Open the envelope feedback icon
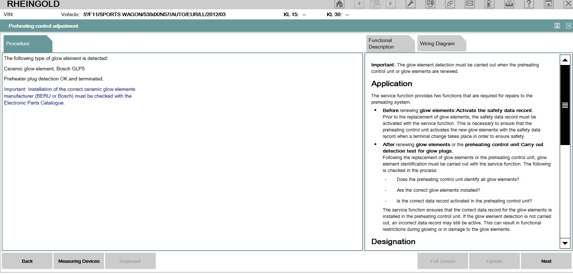The width and height of the screenshot is (573, 275). (x=470, y=4)
